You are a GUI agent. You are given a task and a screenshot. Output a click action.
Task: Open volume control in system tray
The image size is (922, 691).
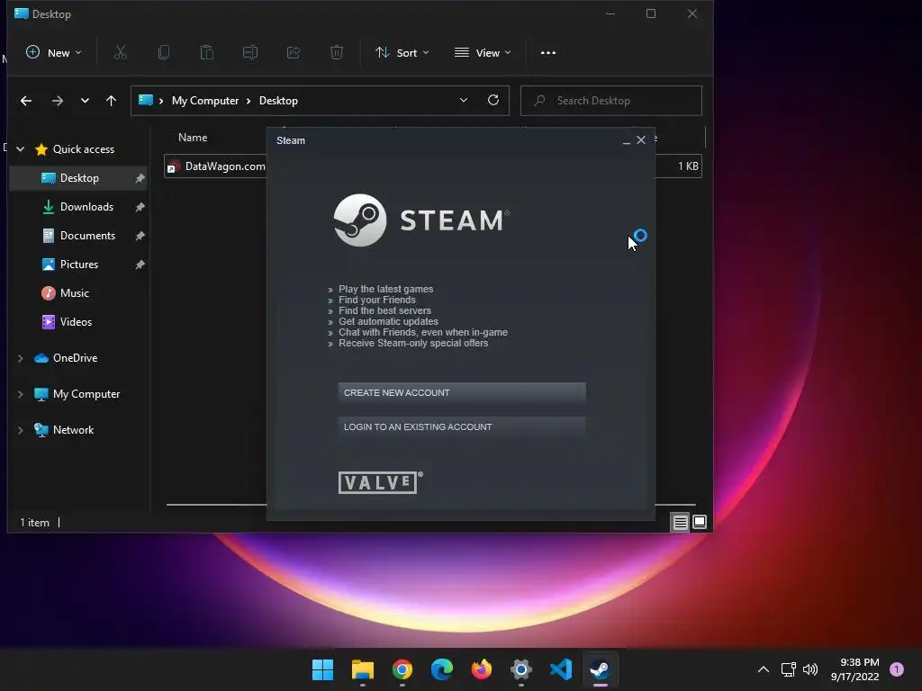[810, 669]
